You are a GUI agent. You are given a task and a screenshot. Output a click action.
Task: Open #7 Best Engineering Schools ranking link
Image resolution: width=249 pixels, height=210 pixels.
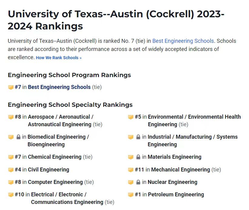click(59, 87)
